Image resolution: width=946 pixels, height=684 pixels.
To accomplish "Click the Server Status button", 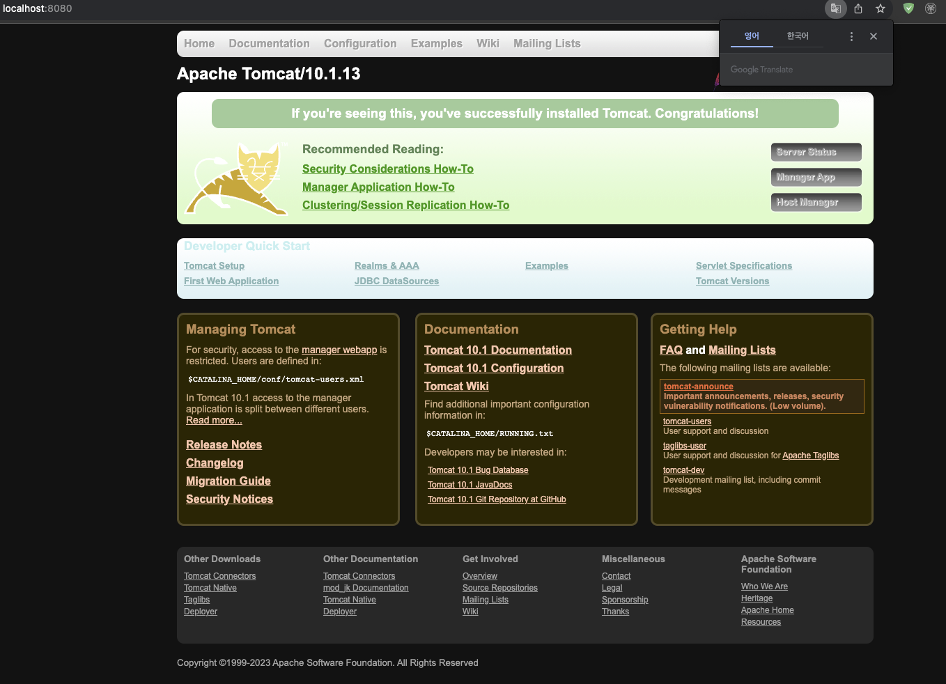I will pos(816,152).
